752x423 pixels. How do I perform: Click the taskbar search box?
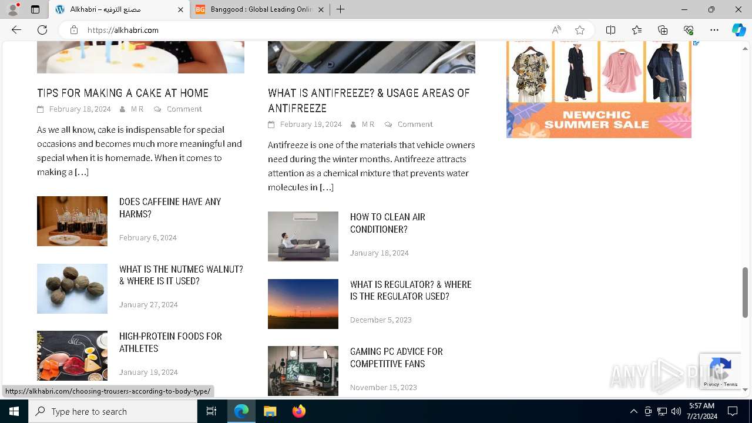113,411
